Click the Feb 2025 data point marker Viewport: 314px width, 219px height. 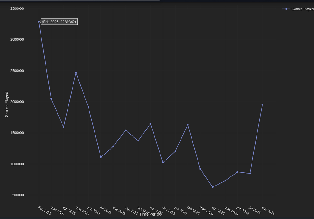click(39, 22)
